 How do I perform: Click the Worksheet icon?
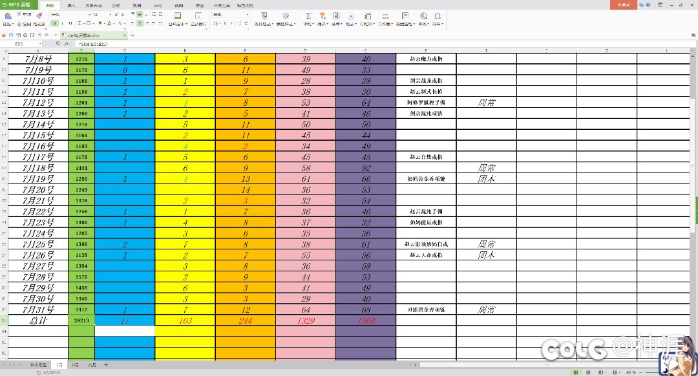coord(385,16)
